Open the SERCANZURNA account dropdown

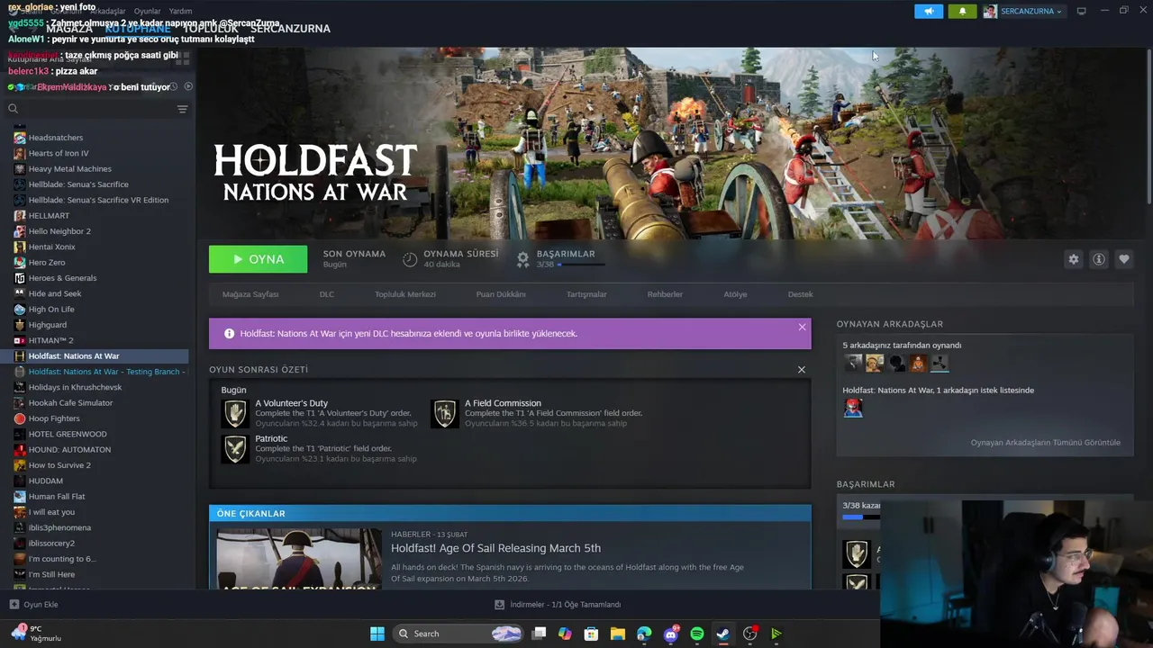tap(1023, 11)
